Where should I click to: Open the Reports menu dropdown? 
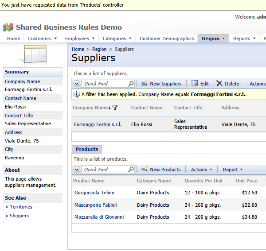(x=254, y=39)
